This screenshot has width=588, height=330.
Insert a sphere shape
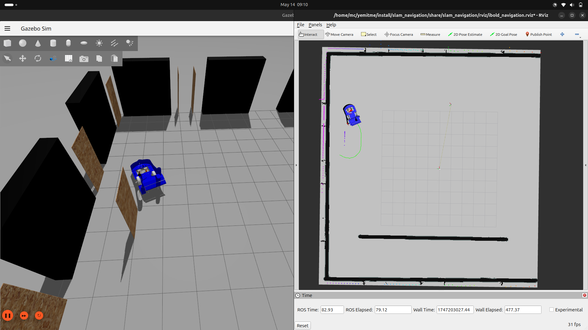coord(23,43)
